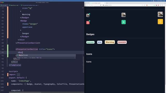166x93 pixels.
Task: Click the Next Tip link in the popup
Action: click(x=39, y=58)
